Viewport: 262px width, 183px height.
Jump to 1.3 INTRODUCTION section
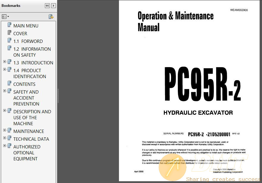[x=33, y=63]
